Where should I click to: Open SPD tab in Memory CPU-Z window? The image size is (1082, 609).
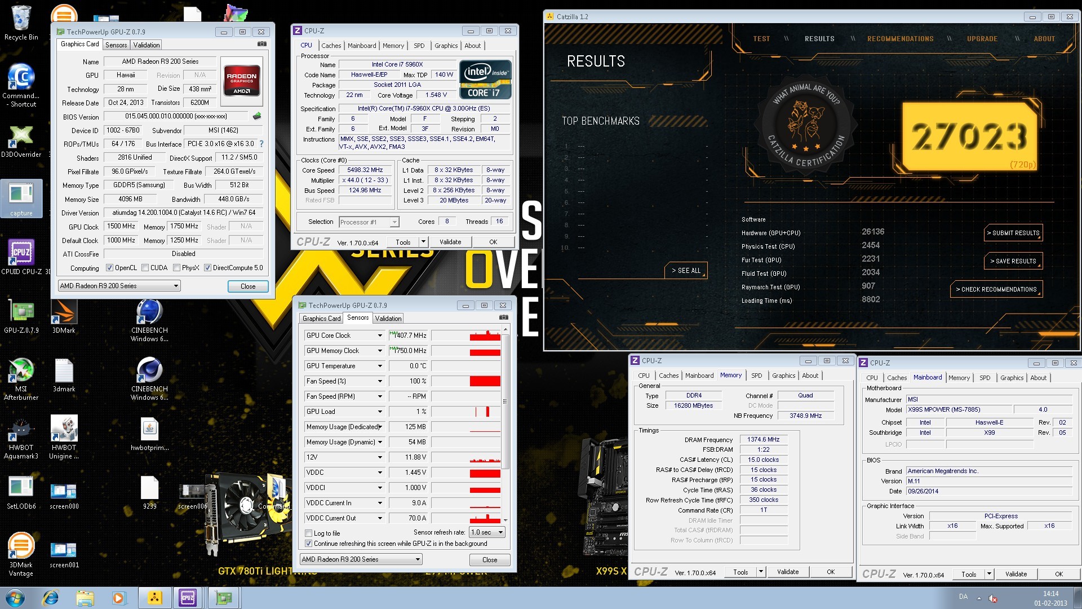[756, 376]
